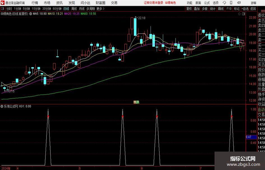The height and width of the screenshot is (170, 265).
Task: Click the 2024年 date label on time axis
Action: tap(6, 168)
